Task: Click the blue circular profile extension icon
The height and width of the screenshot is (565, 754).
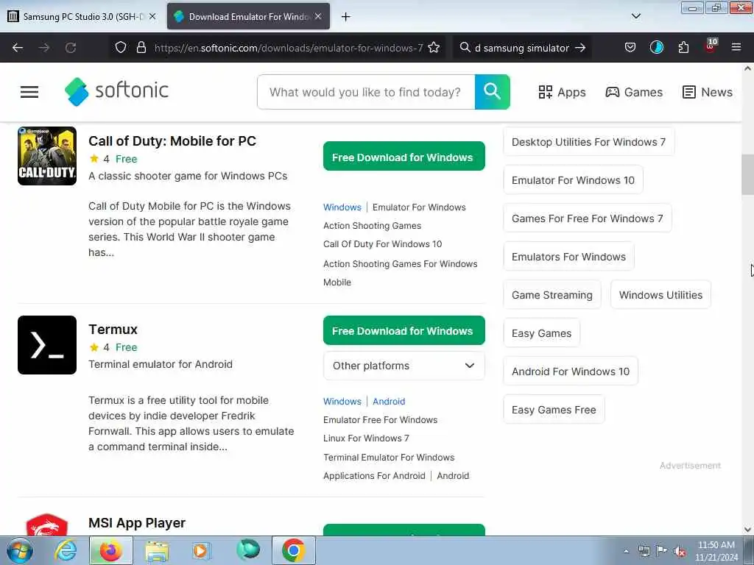Action: [656, 47]
